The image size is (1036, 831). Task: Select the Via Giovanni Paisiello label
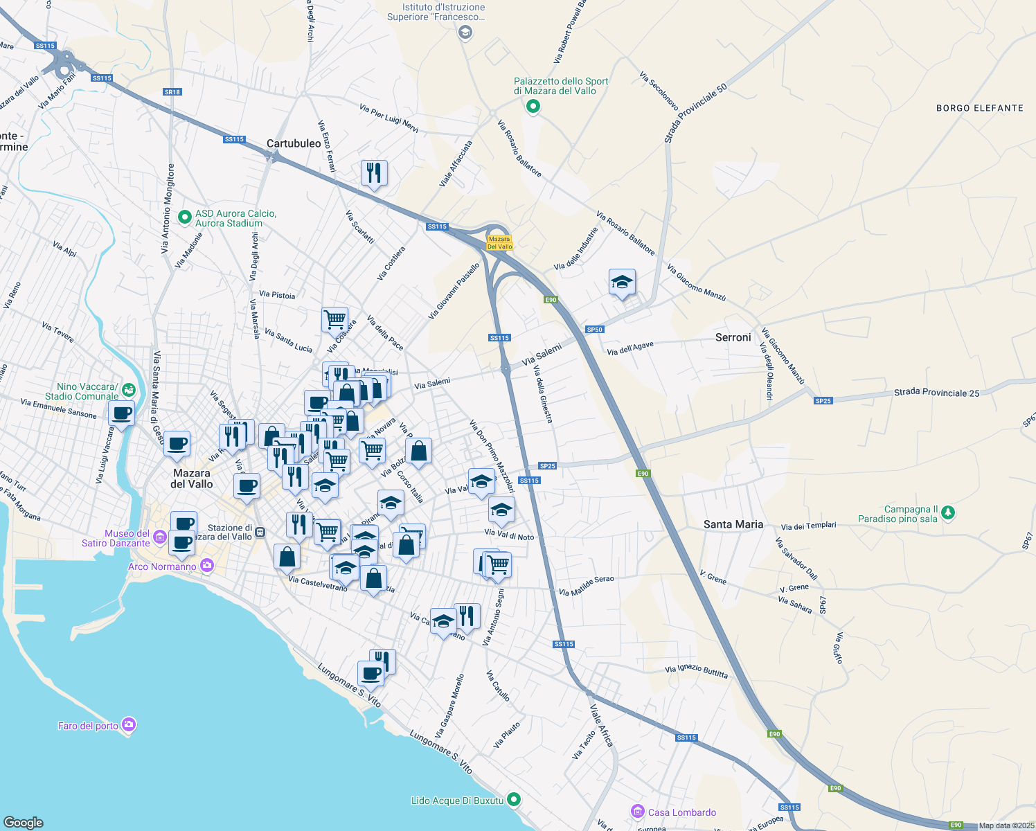tap(454, 291)
